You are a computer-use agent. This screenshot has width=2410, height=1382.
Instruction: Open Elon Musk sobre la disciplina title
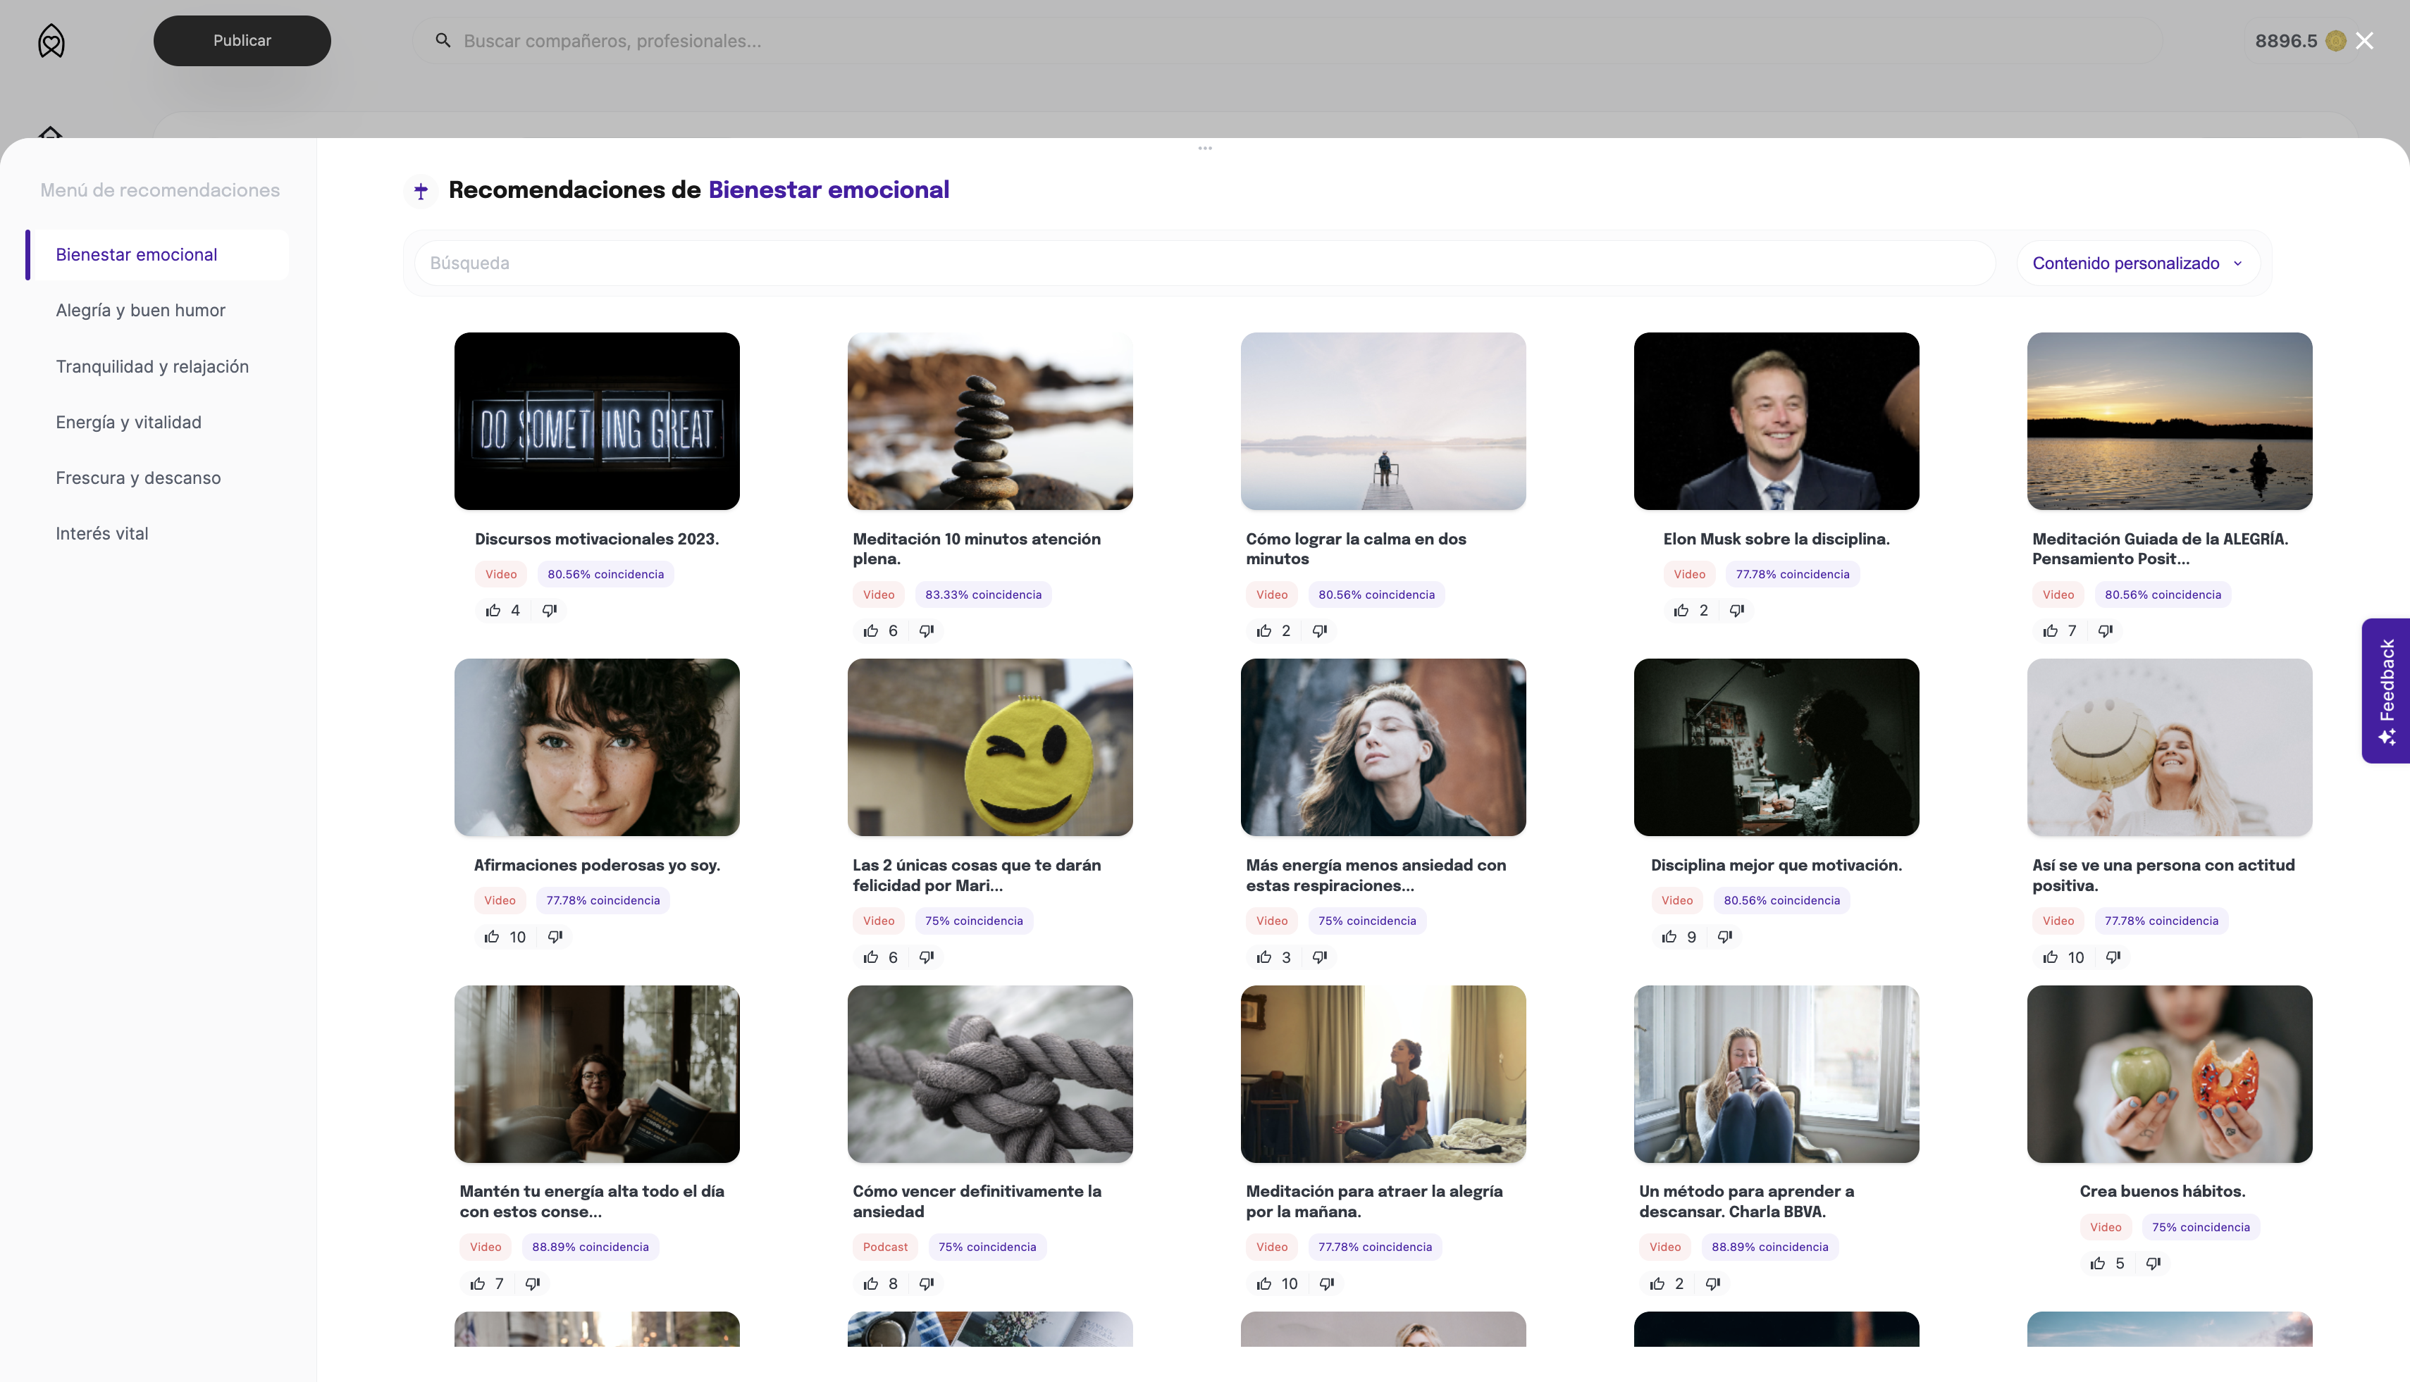1776,539
